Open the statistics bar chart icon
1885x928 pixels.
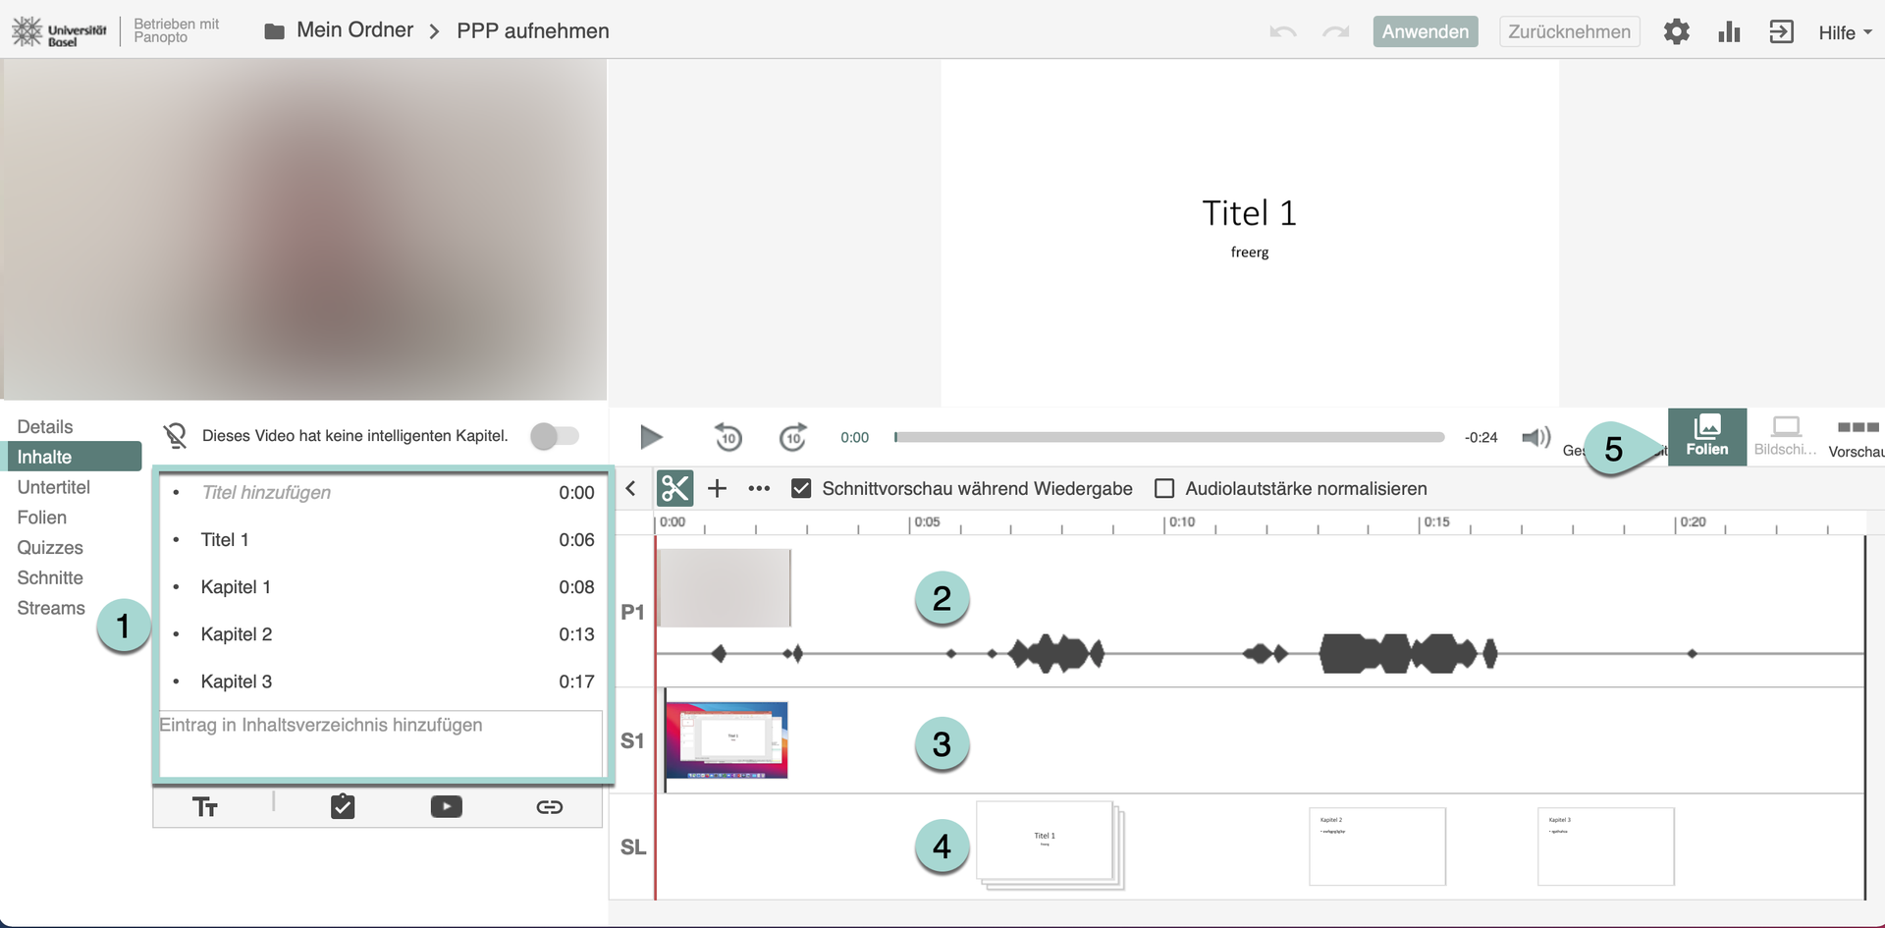pos(1729,32)
